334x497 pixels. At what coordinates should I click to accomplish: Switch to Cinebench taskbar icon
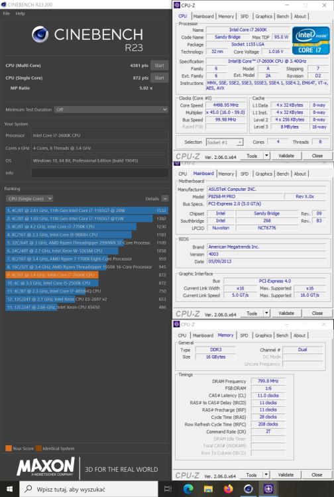(248, 489)
